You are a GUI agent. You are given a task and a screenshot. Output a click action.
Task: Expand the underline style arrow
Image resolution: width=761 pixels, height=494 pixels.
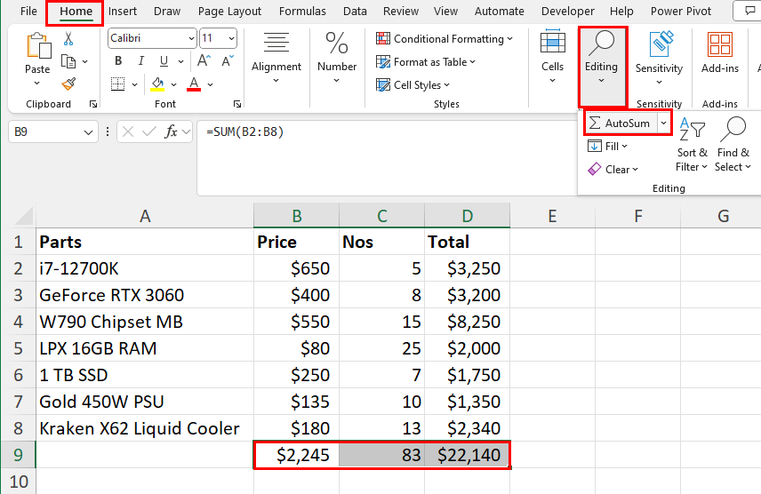[180, 61]
